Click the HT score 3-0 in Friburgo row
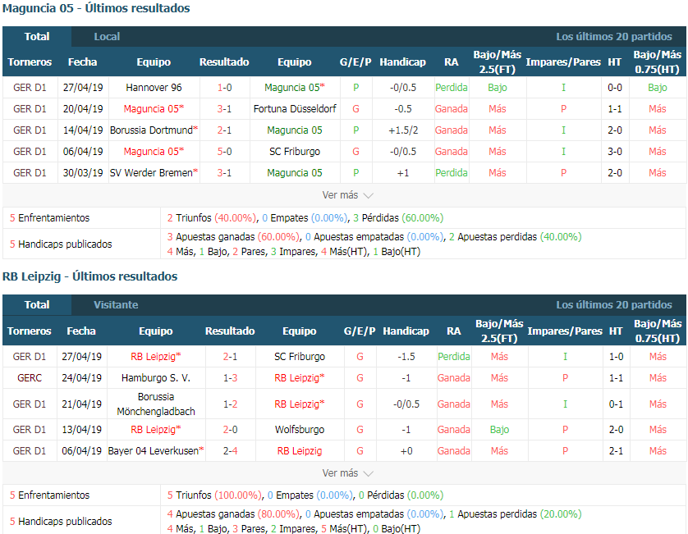Viewport: 688px width, 534px height. [x=615, y=152]
